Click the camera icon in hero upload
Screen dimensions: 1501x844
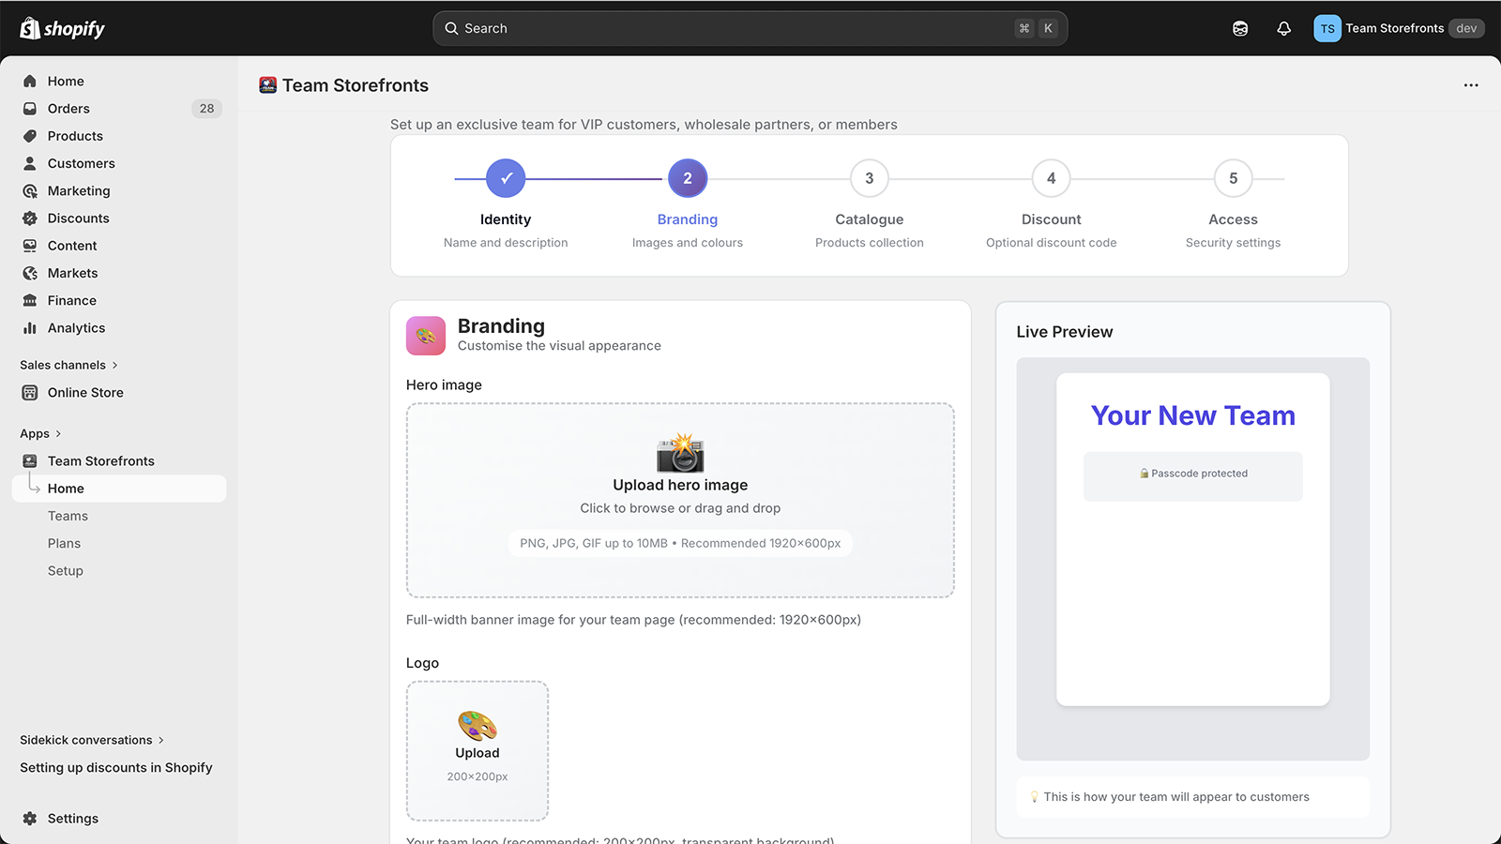tap(680, 453)
